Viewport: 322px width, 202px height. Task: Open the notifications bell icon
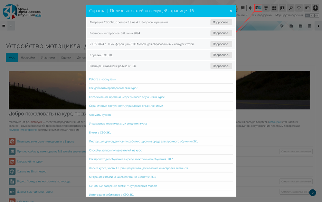pos(250,8)
